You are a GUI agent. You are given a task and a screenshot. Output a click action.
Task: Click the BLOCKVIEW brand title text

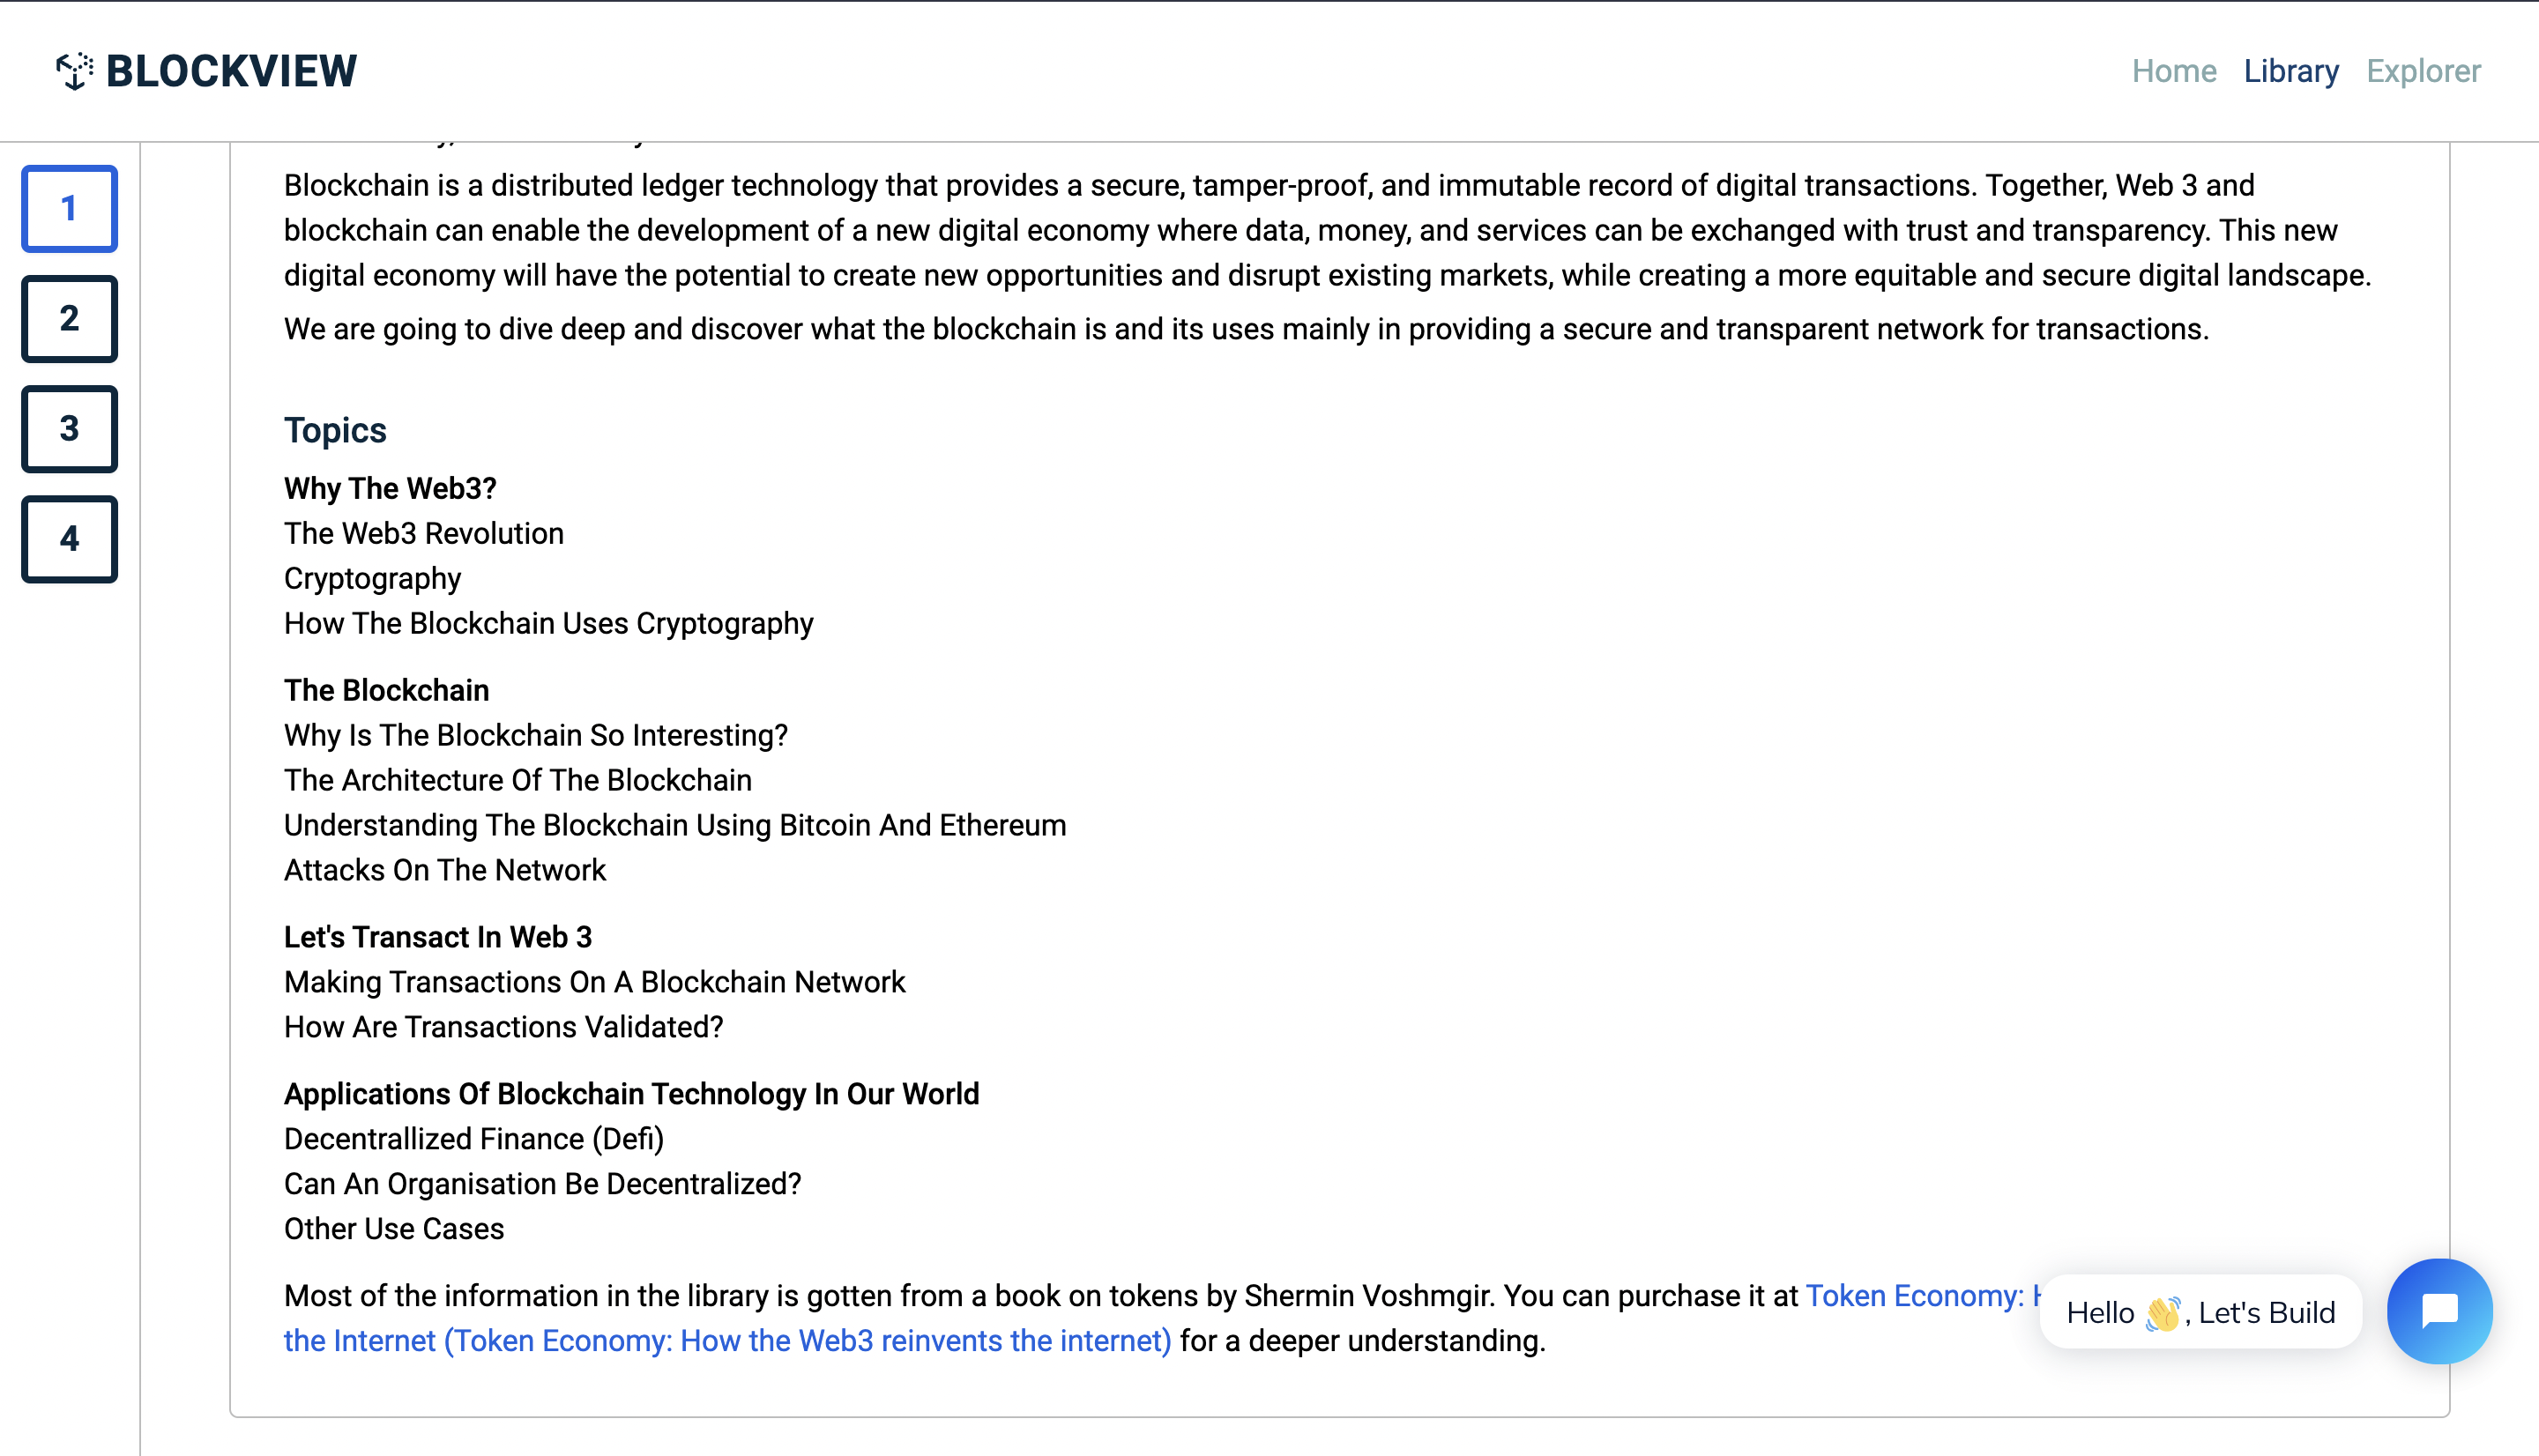click(231, 71)
